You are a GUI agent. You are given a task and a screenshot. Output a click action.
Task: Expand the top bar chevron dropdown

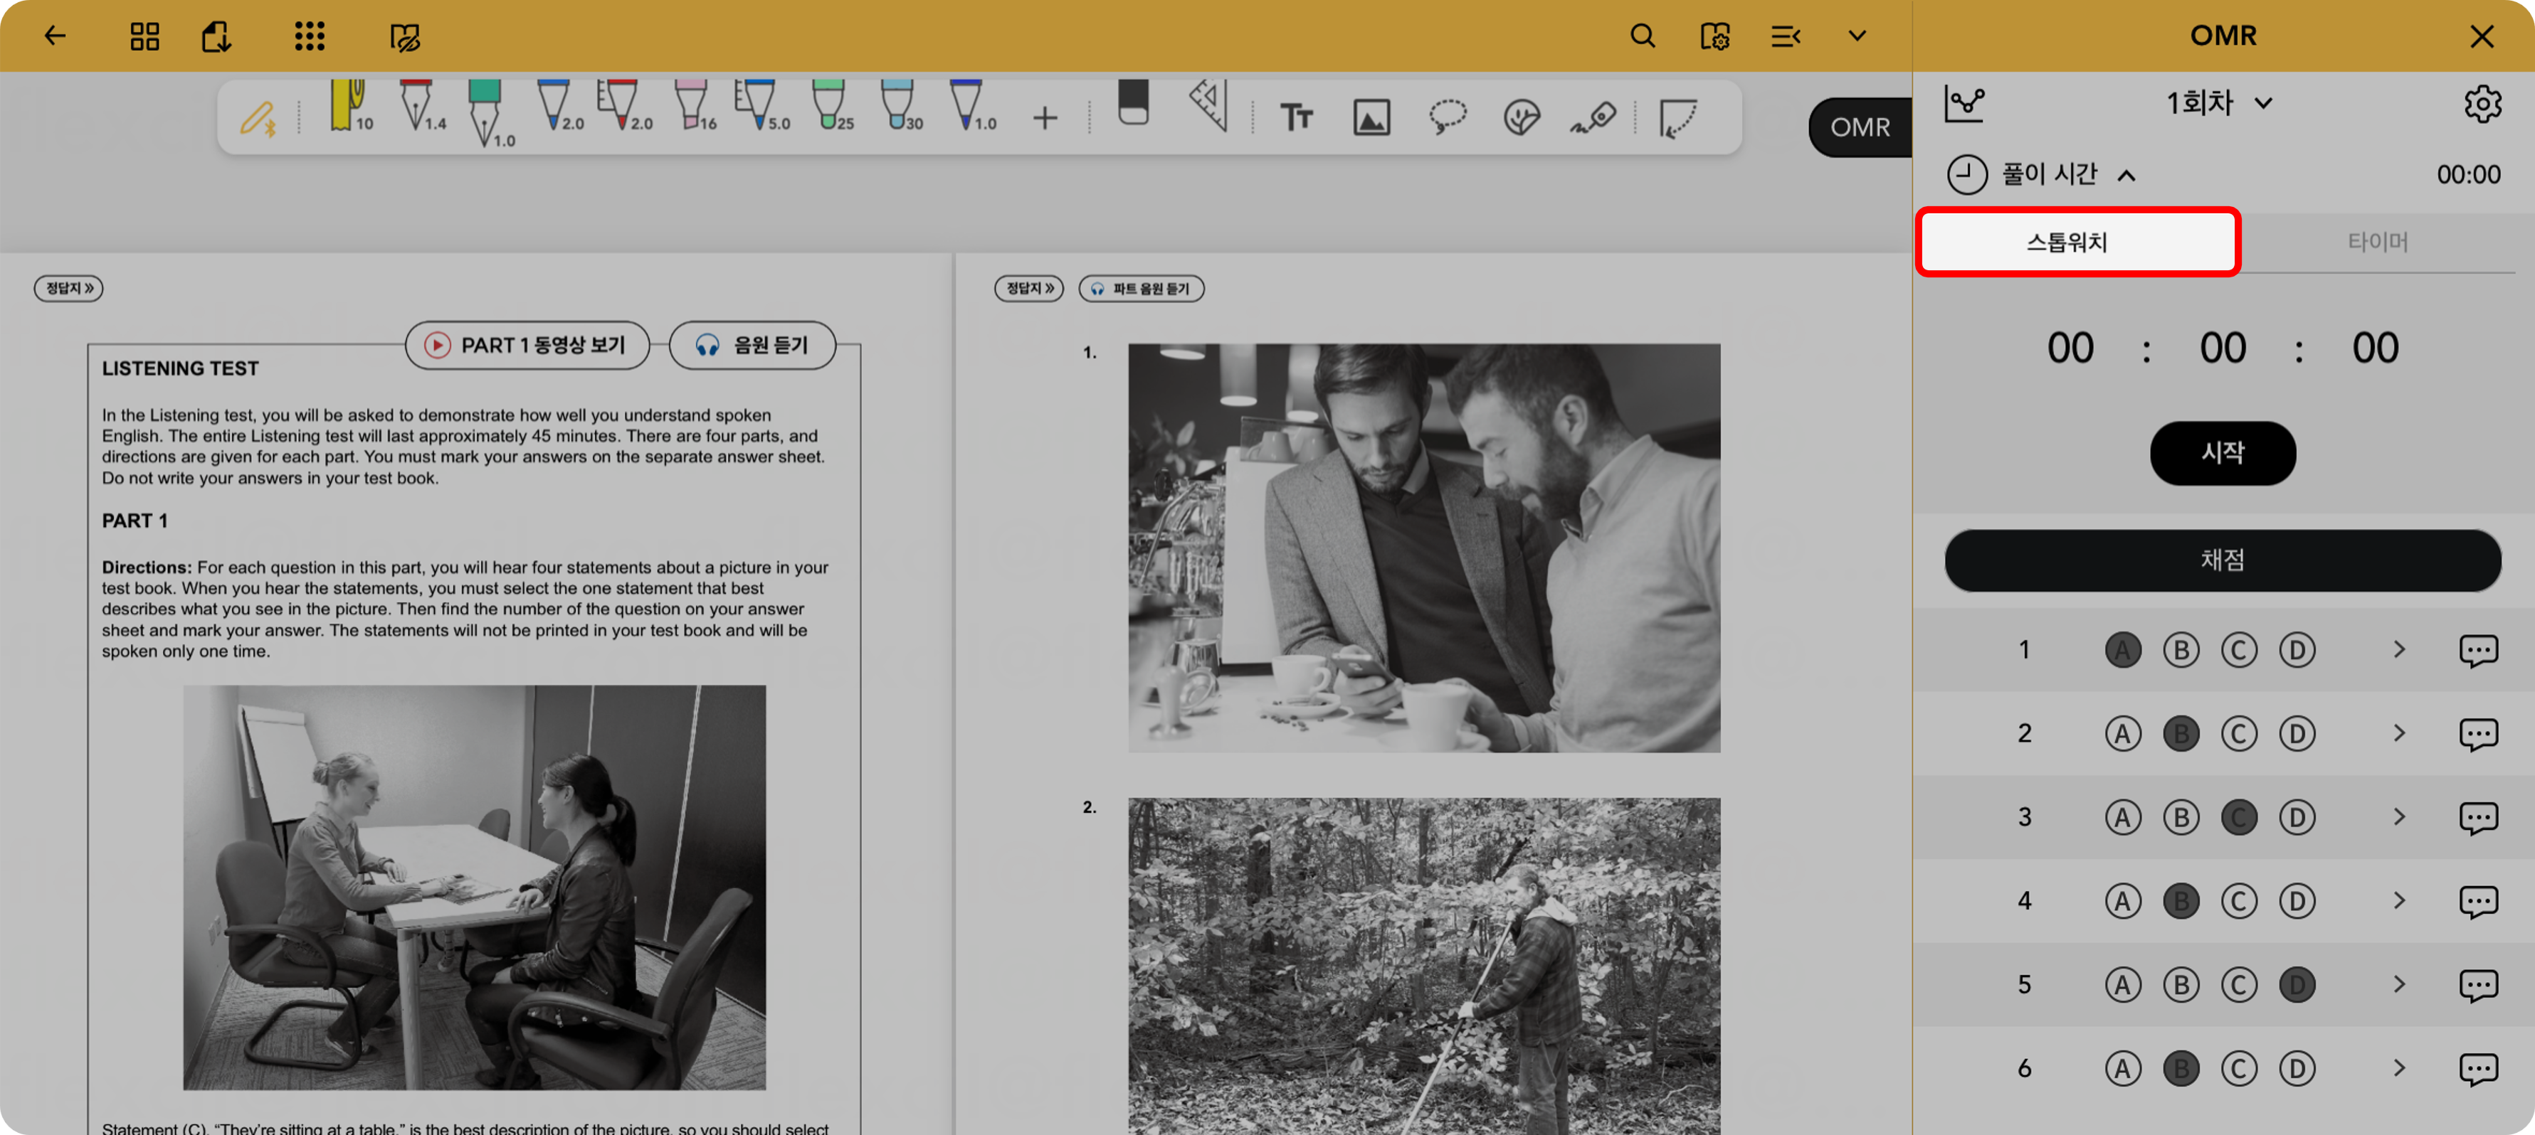coord(1857,36)
